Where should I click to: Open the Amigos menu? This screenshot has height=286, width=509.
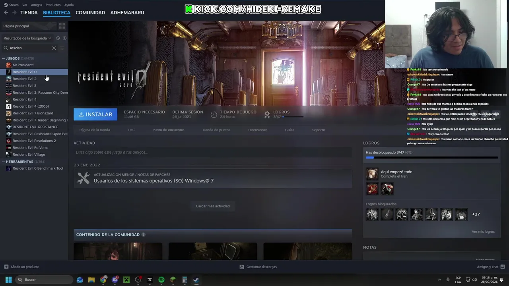click(x=37, y=5)
